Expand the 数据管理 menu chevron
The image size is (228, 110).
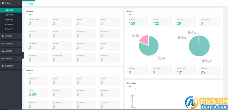[19, 58]
